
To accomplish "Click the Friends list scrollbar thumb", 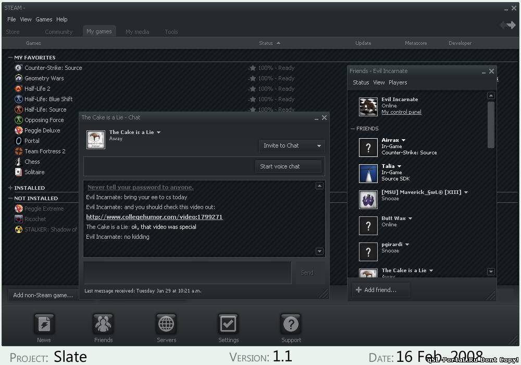I will (x=491, y=125).
